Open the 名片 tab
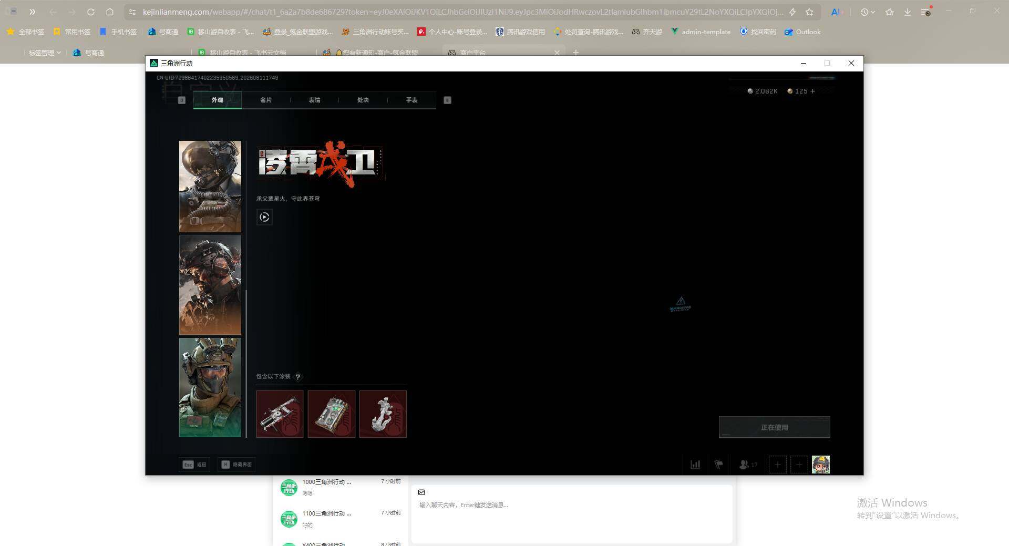Viewport: 1009px width, 546px height. click(266, 100)
